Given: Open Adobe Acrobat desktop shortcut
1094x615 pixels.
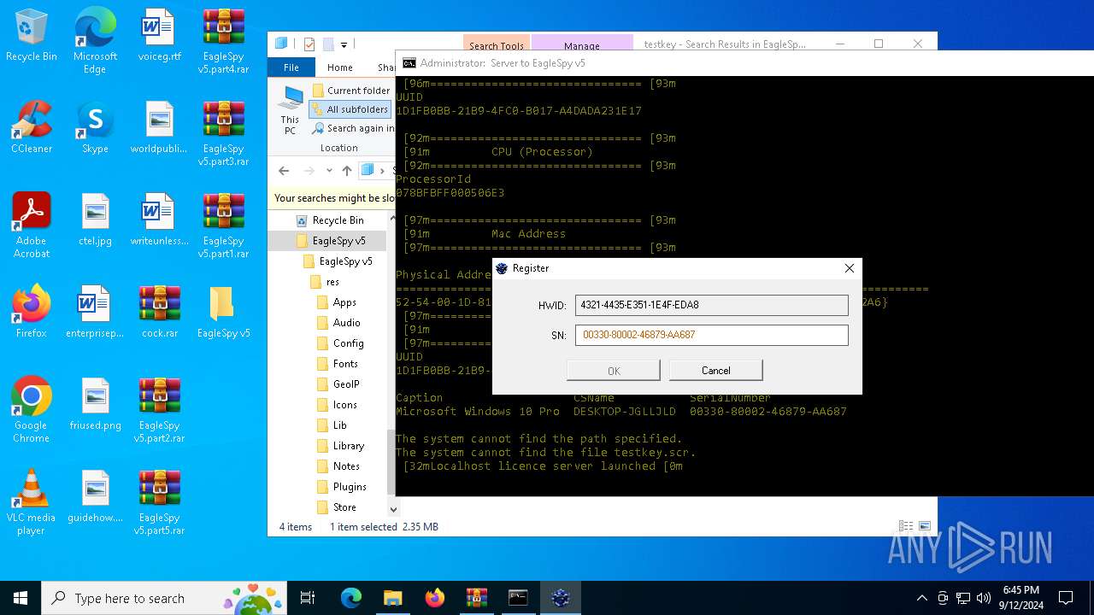Looking at the screenshot, I should 32,225.
